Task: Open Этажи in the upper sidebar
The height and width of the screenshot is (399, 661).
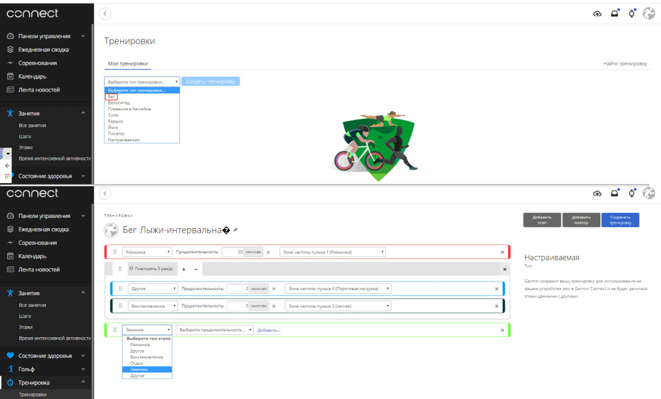Action: (25, 148)
